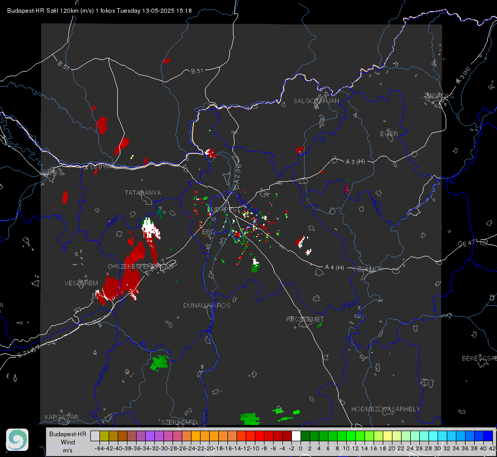Click the TATABÁNYA city label

[143, 192]
